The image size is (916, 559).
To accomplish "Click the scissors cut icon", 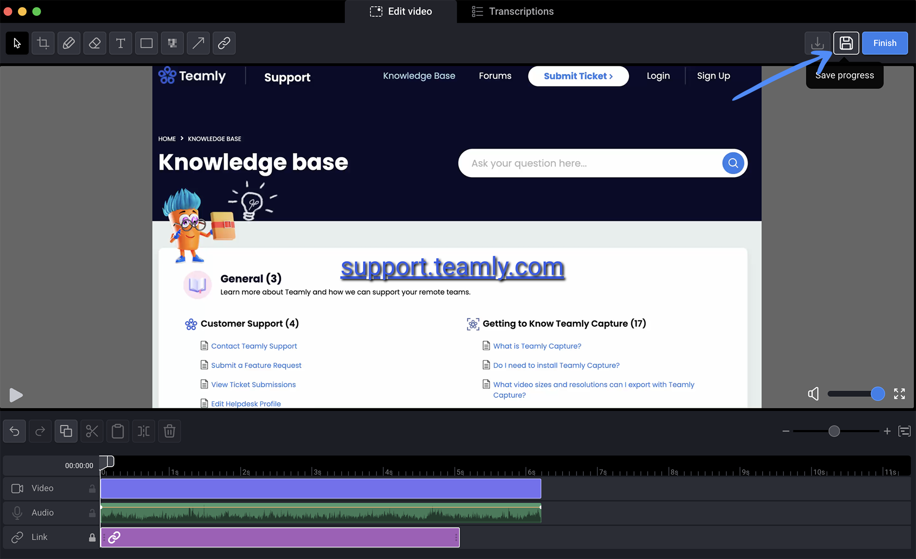I will pyautogui.click(x=92, y=431).
